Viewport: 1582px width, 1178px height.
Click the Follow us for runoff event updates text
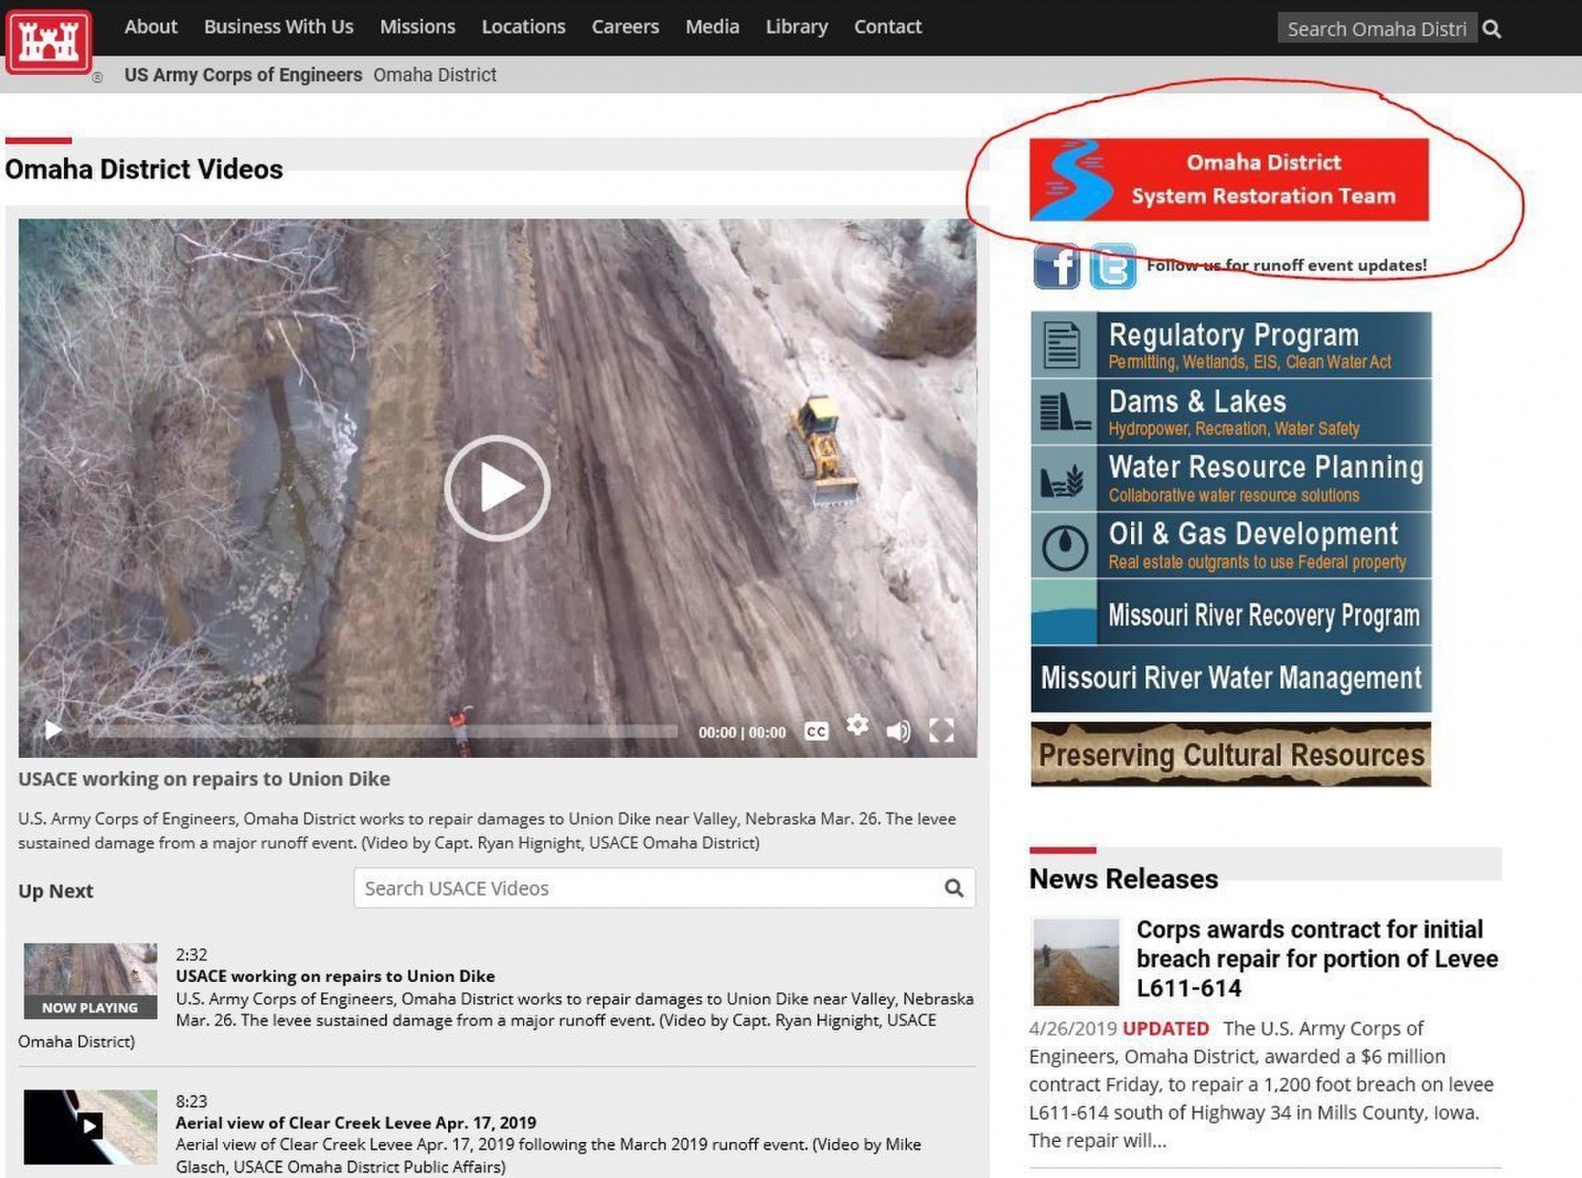point(1287,265)
